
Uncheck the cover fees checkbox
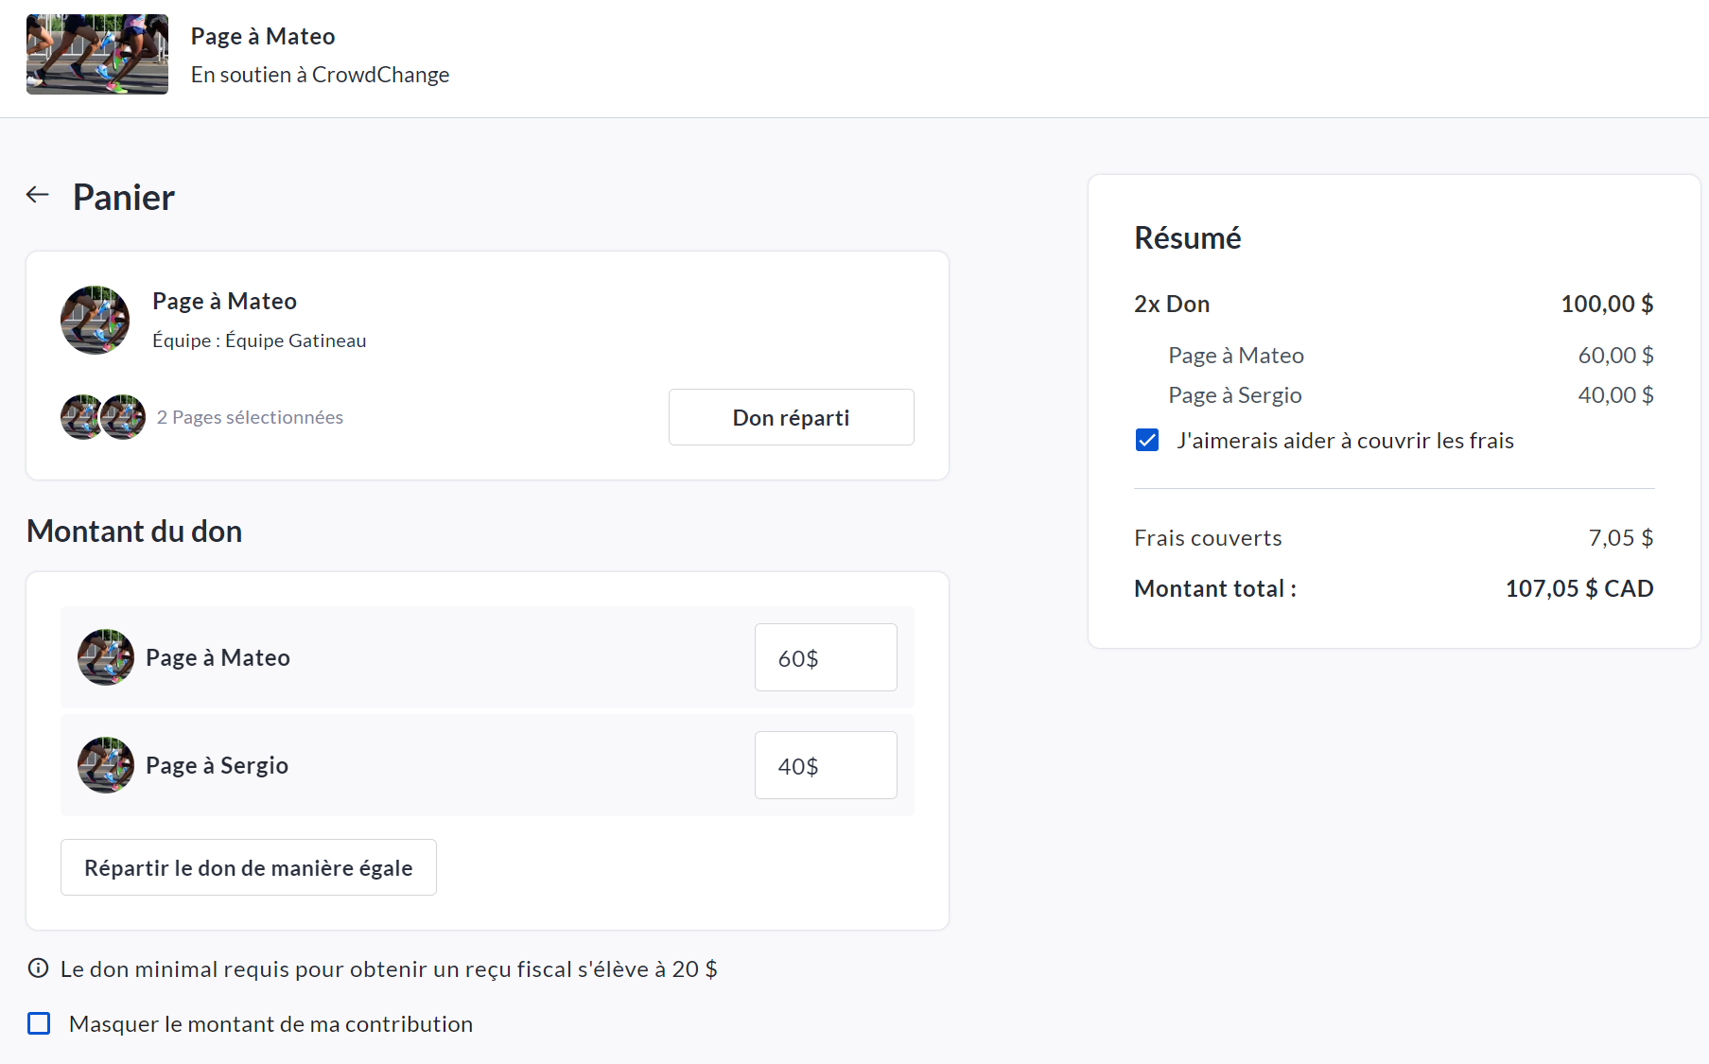pos(1147,441)
